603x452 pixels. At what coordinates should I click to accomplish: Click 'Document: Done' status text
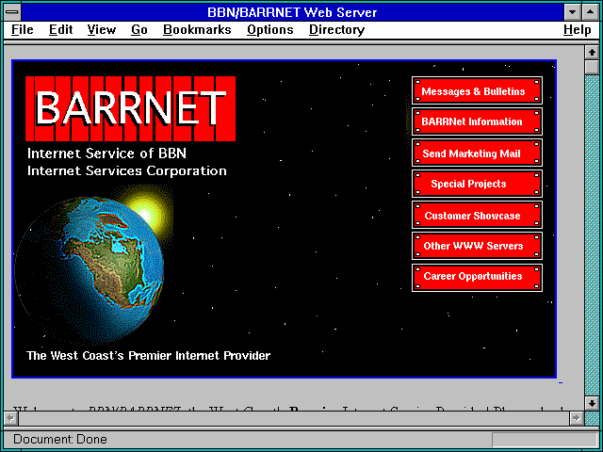point(60,439)
